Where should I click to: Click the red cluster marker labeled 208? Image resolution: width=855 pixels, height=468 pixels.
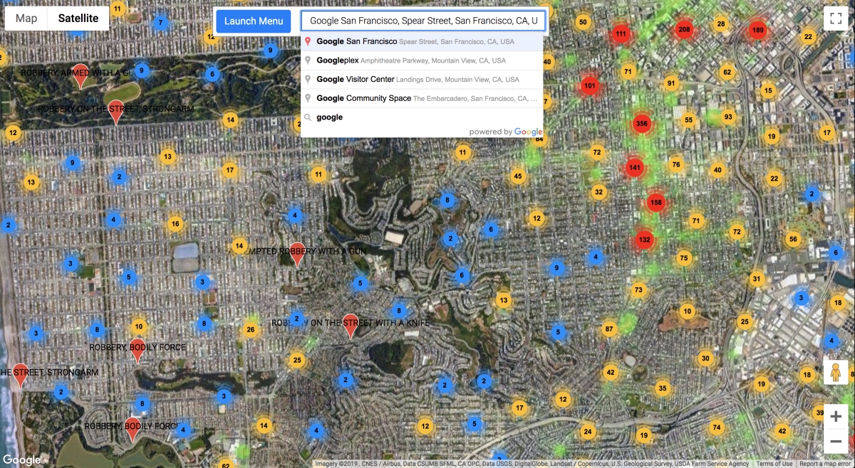(x=685, y=30)
